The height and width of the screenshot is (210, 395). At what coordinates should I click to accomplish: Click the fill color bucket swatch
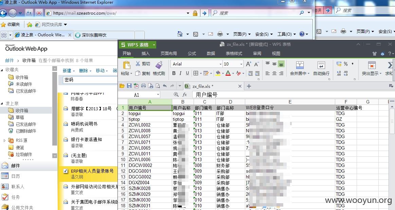coord(218,73)
